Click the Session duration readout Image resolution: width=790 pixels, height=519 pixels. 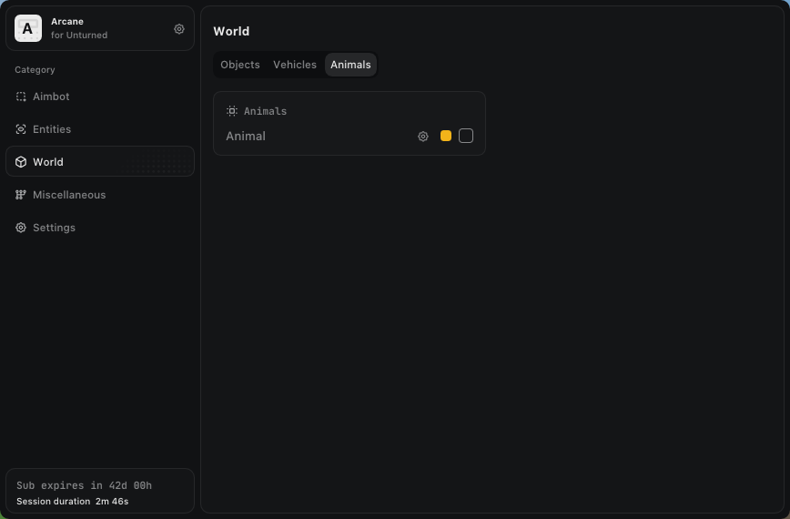point(73,502)
